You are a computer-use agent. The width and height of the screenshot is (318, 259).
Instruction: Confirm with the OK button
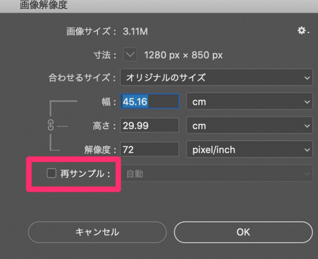(x=243, y=232)
